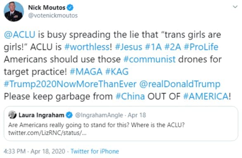Viewport: 242px width, 158px height.
Task: Select the #2A hashtag
Action: click(x=173, y=47)
